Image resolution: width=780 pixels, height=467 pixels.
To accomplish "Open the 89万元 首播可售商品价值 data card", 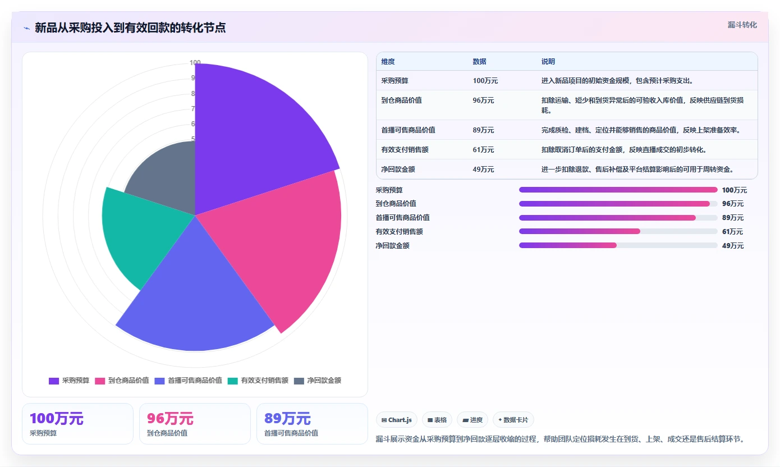I will click(312, 424).
